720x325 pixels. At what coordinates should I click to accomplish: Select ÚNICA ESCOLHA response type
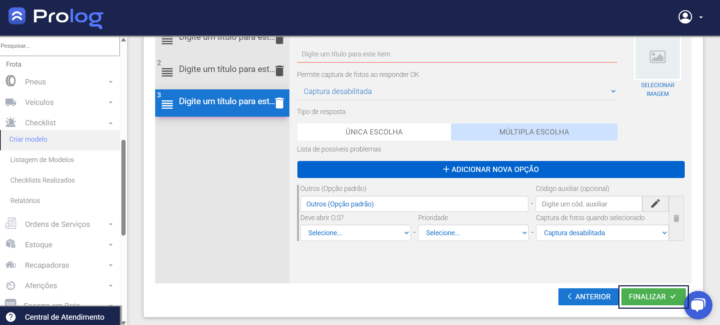374,132
